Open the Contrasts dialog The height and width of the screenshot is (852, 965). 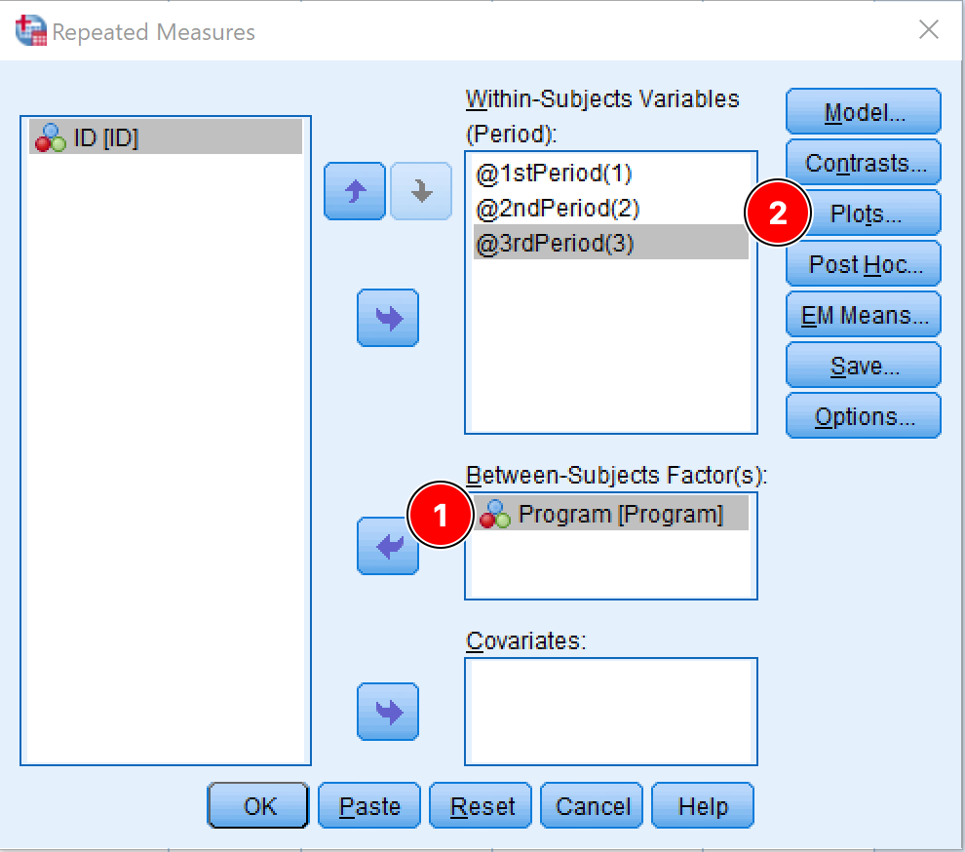(863, 162)
